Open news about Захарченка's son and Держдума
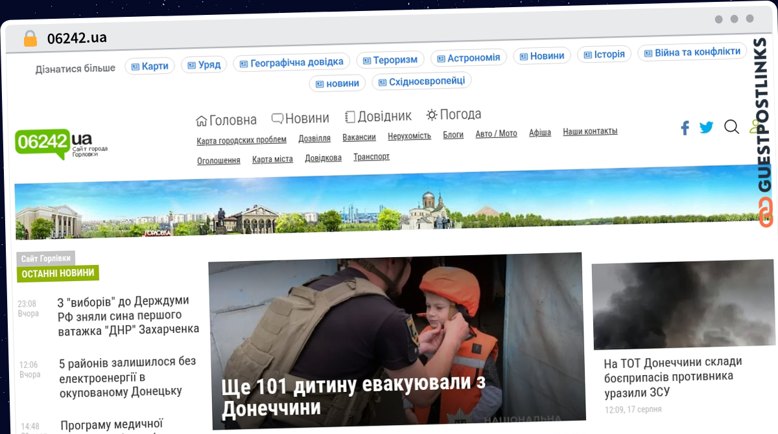Viewport: 778px width, 434px height. point(128,315)
